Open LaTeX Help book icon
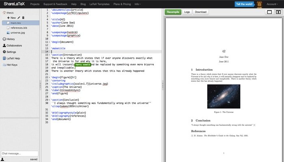 tap(4, 58)
